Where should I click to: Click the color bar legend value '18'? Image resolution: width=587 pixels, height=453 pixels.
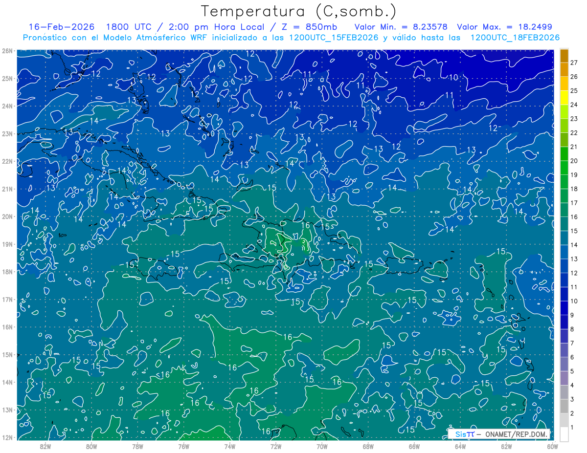(574, 189)
